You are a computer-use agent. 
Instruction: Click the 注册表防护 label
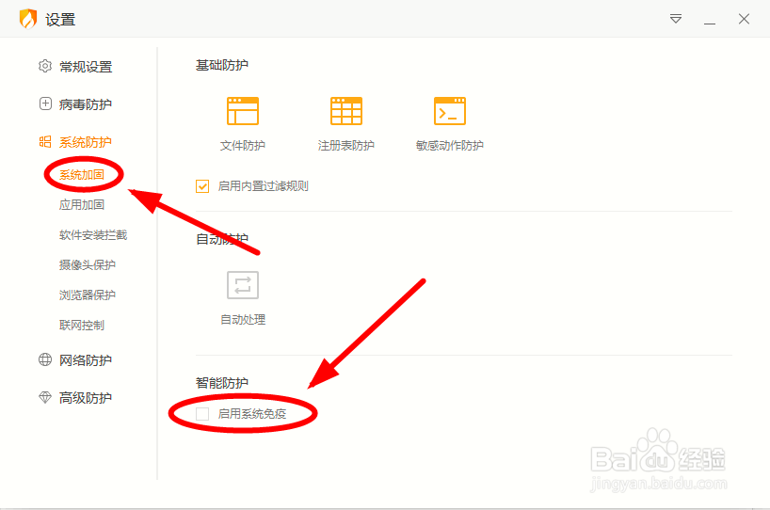coord(346,145)
